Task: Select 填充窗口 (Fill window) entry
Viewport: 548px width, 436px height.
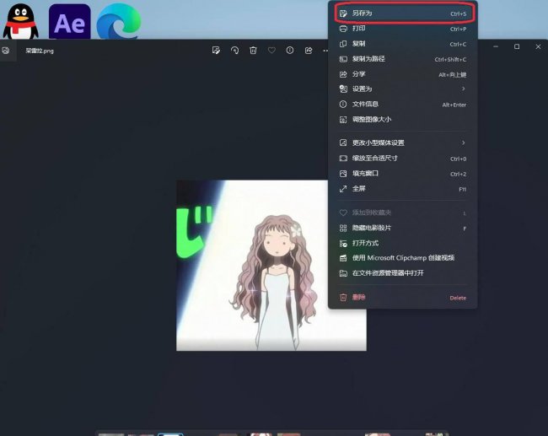Action: click(403, 174)
